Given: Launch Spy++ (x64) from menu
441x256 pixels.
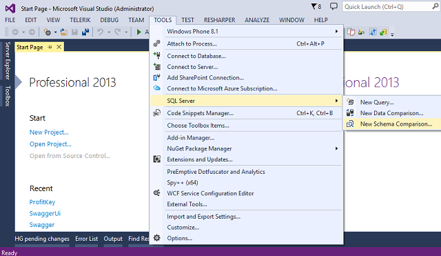Looking at the screenshot, I should [x=247, y=182].
